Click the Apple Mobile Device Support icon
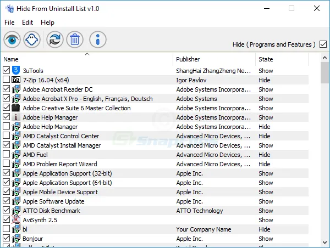The height and width of the screenshot is (248, 330). (16, 191)
